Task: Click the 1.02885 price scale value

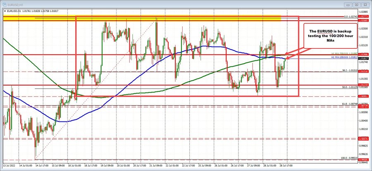Action: pos(363,12)
